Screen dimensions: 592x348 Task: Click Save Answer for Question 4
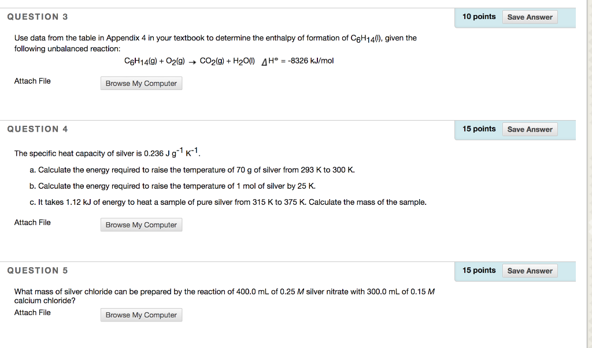(530, 129)
